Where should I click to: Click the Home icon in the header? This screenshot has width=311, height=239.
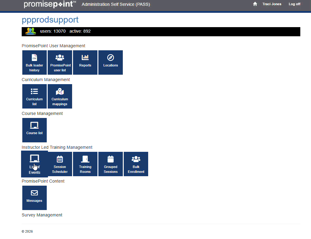tap(255, 4)
